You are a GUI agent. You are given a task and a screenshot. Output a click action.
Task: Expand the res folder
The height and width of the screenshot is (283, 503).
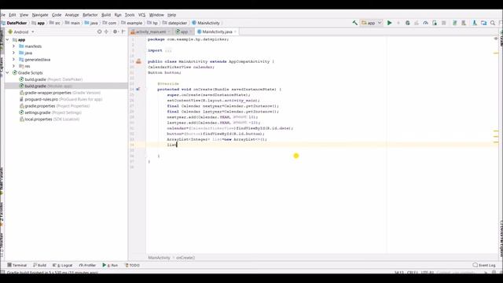(x=13, y=66)
